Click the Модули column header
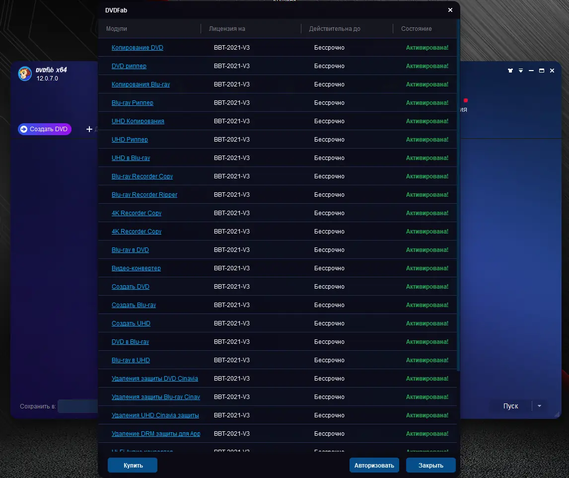Viewport: 569px width, 478px height. pos(117,29)
